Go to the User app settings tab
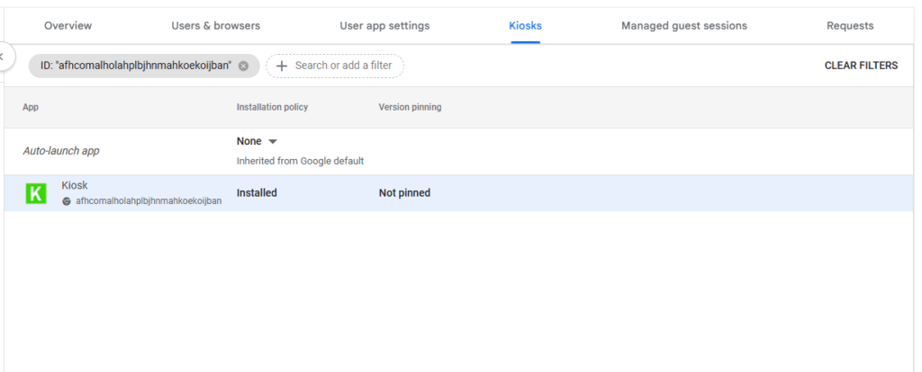Image resolution: width=922 pixels, height=372 pixels. (x=384, y=25)
